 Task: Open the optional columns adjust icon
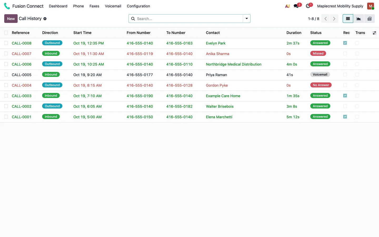click(374, 33)
